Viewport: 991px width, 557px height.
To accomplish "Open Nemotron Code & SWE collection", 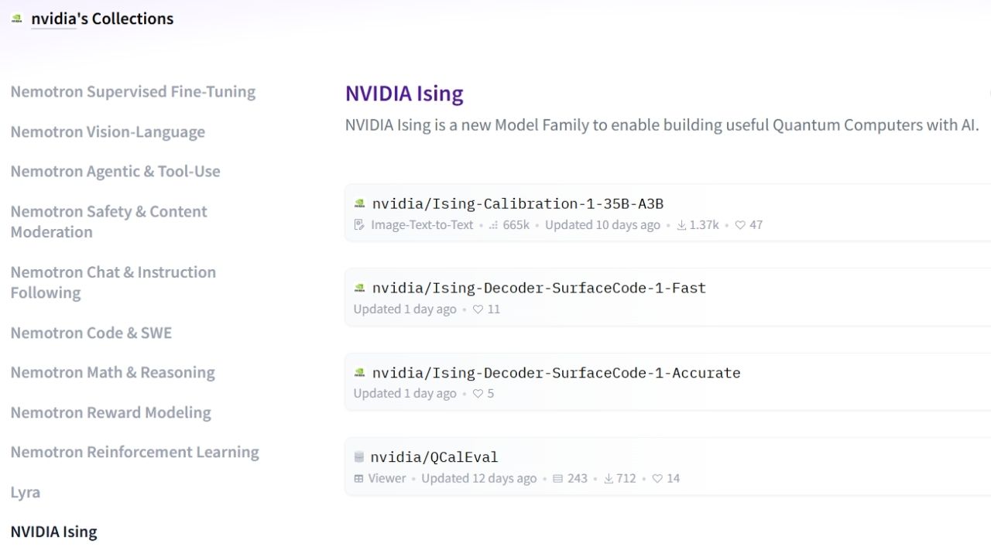I will pos(91,333).
